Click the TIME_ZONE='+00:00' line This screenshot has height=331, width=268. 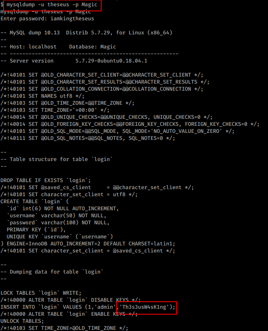[x=55, y=110]
